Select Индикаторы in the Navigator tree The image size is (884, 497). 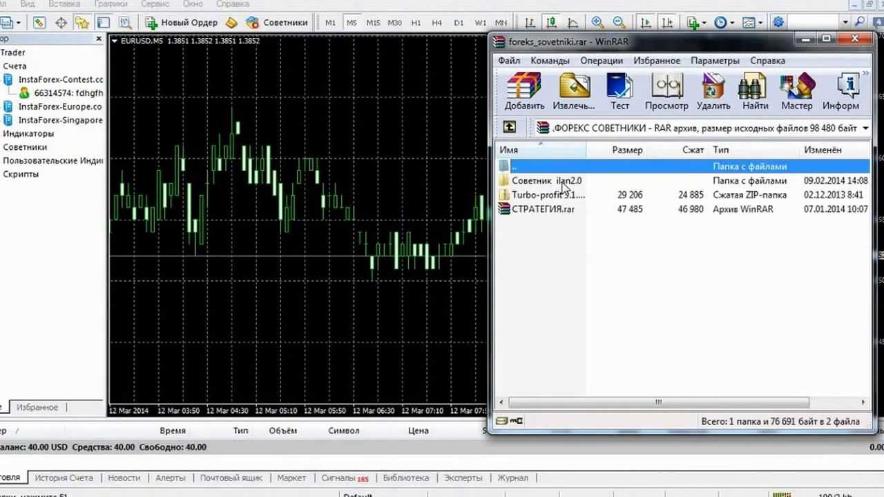[x=28, y=133]
